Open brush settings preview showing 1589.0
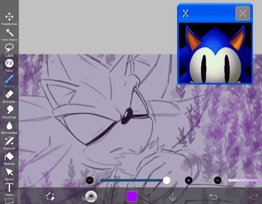262x204 pixels. [91, 196]
